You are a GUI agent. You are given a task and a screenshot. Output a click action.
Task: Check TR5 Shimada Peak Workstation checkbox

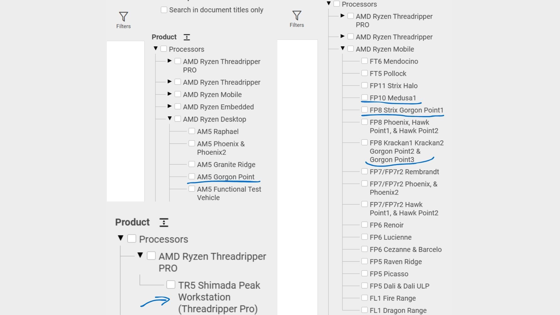coord(171,285)
